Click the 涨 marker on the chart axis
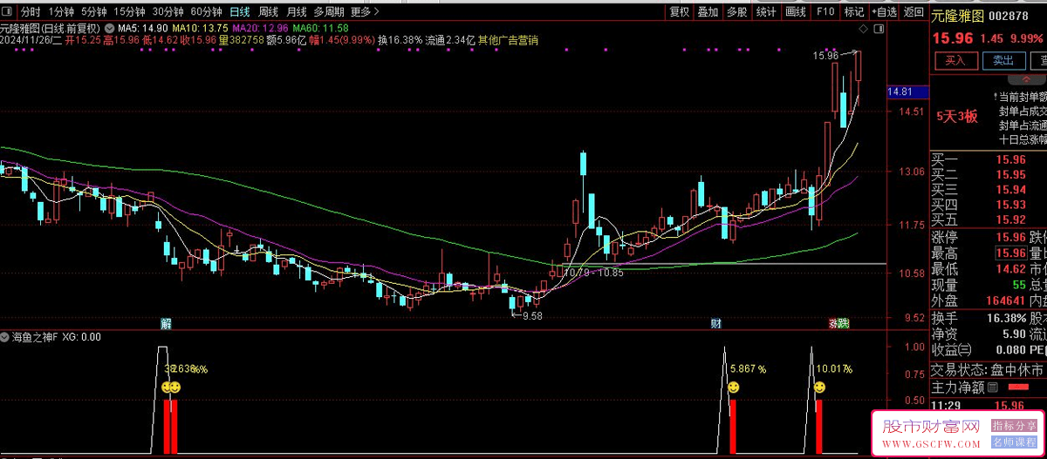This screenshot has width=1047, height=459. click(x=834, y=323)
